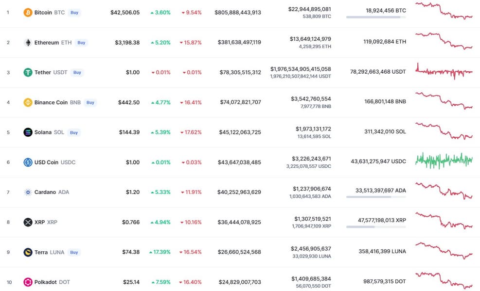Viewport: 480px width, 291px height.
Task: Click the Binance Coin logo icon
Action: [x=28, y=102]
